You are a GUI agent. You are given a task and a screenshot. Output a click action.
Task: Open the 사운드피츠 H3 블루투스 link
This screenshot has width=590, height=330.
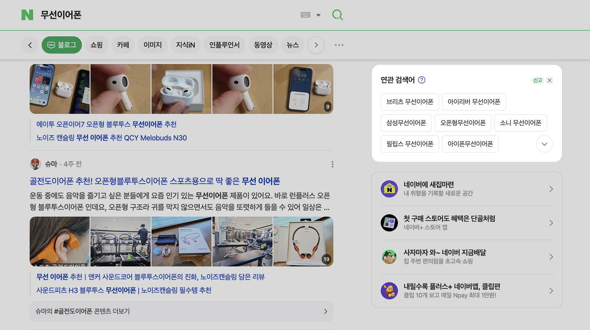tap(124, 290)
